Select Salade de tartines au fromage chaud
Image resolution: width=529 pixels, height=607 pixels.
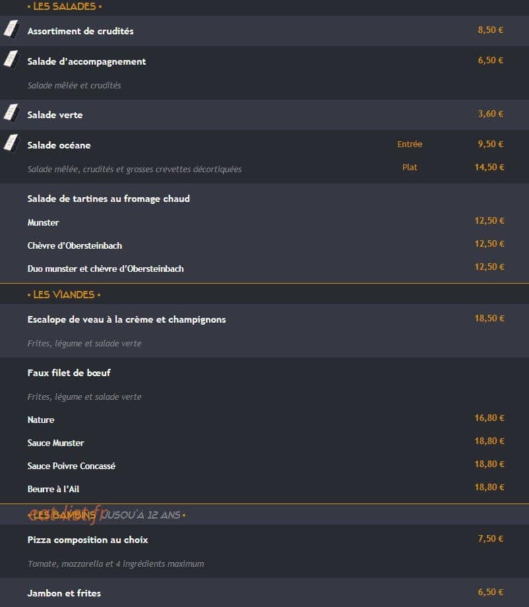pyautogui.click(x=108, y=199)
